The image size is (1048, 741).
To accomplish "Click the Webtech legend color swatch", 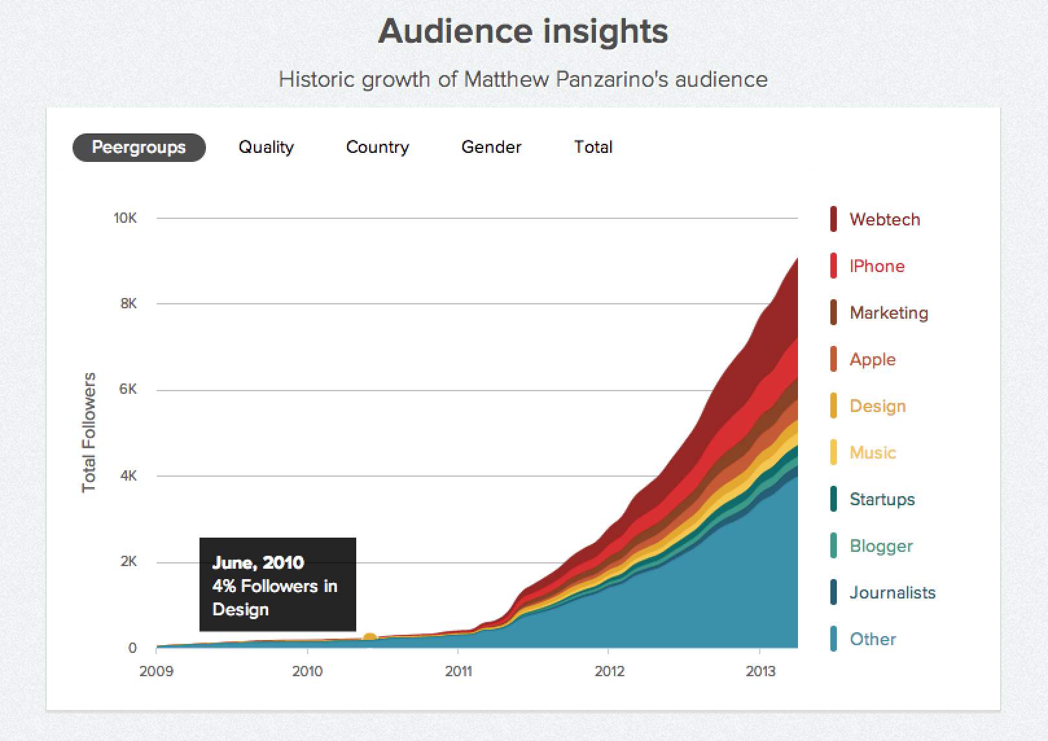I will (834, 219).
